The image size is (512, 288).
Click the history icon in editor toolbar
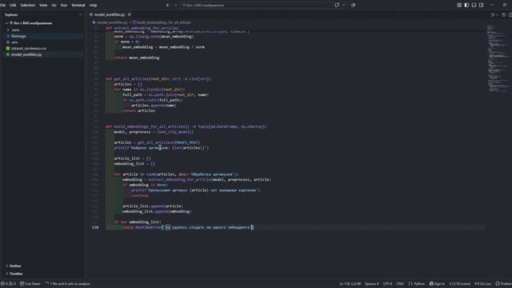(503, 14)
